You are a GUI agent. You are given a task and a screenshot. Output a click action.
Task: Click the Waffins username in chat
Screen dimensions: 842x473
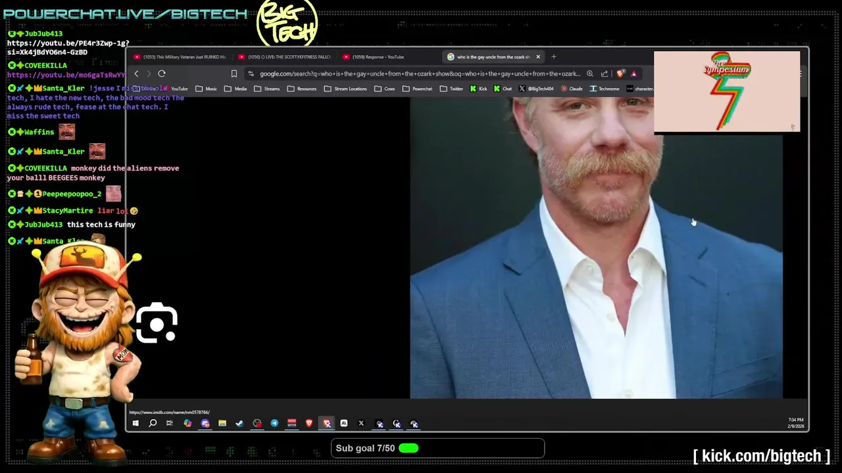click(x=39, y=132)
